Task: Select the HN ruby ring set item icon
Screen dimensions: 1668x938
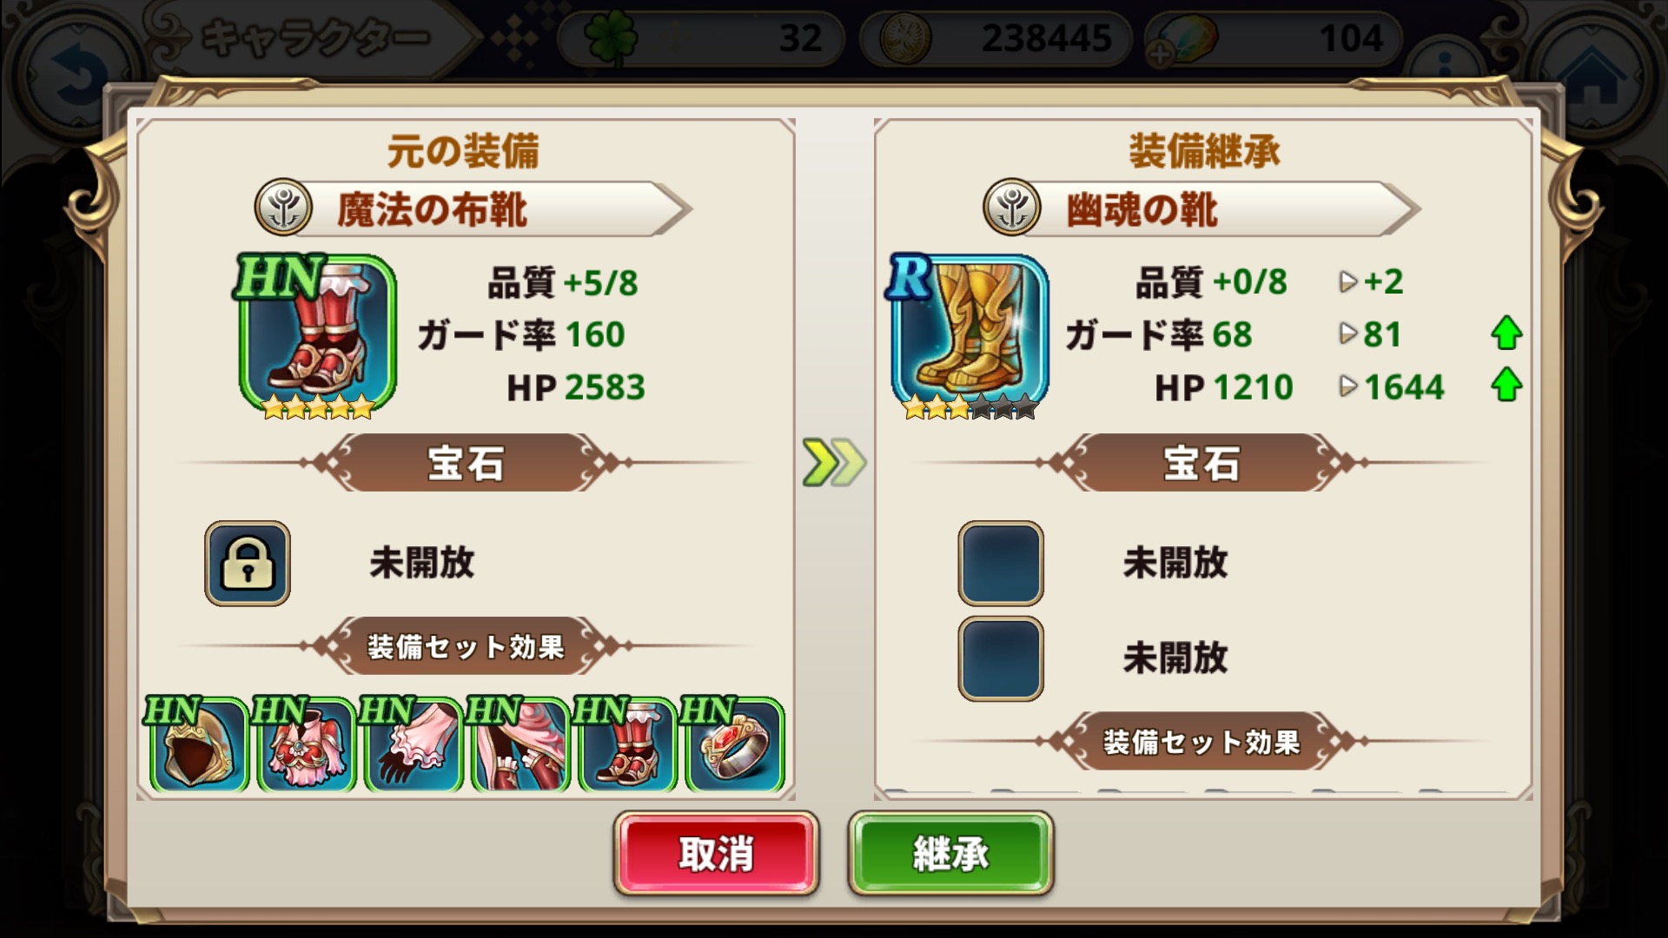Action: click(732, 744)
